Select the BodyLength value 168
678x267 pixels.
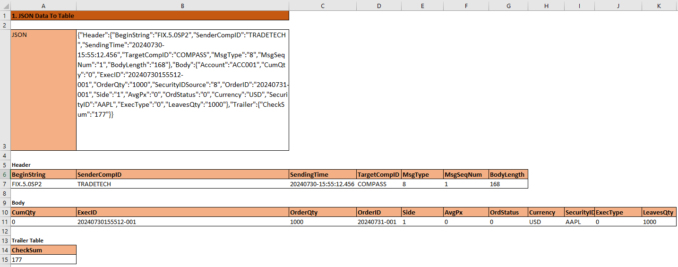point(508,184)
